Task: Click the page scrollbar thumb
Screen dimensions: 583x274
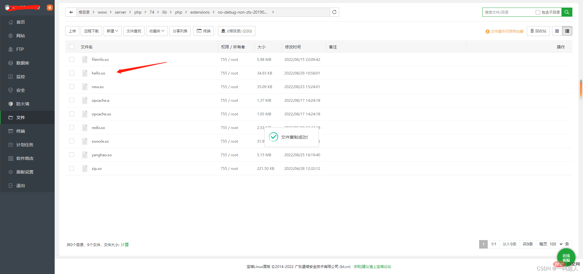Action: pos(581,88)
